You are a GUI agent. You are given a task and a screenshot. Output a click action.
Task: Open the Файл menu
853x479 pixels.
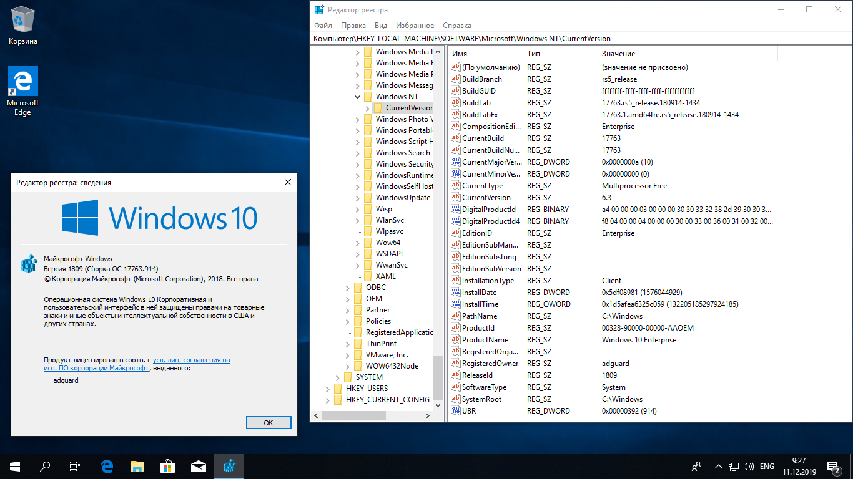(x=323, y=26)
